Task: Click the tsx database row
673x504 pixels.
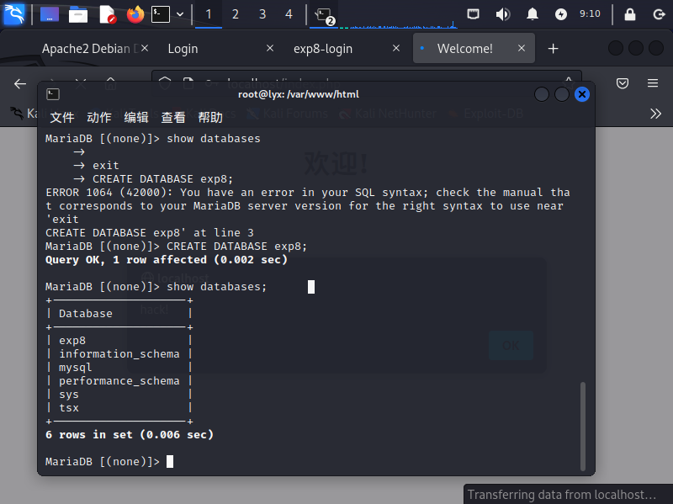Action: 119,408
